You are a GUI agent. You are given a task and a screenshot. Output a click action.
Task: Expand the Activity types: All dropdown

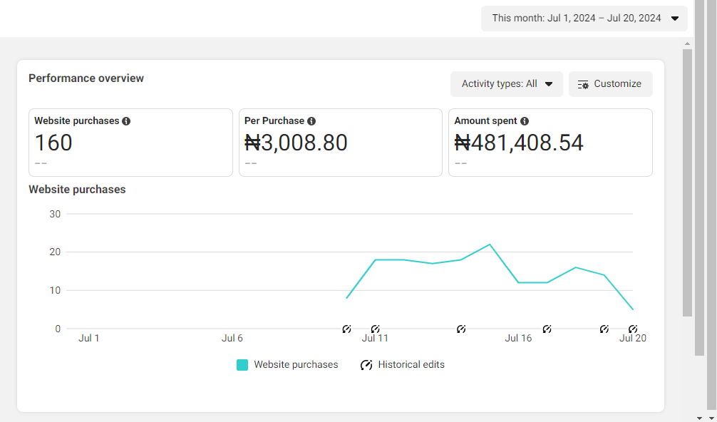(x=507, y=84)
